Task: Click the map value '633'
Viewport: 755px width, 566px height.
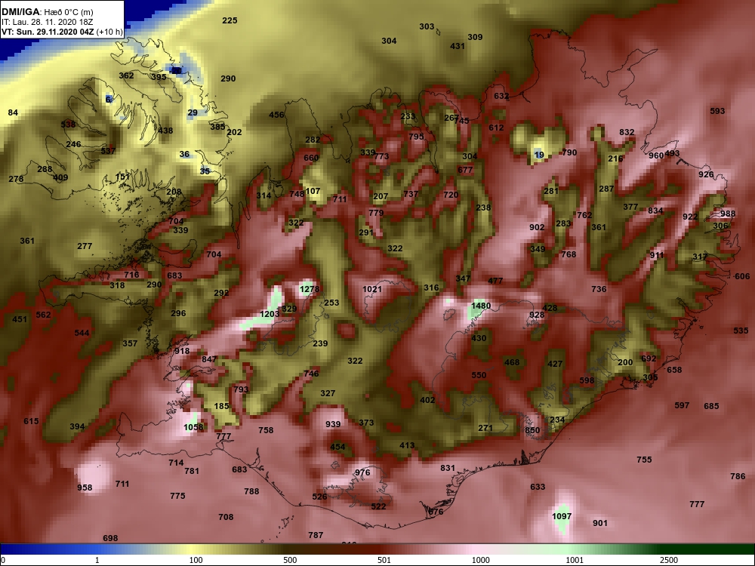Action: coord(538,487)
